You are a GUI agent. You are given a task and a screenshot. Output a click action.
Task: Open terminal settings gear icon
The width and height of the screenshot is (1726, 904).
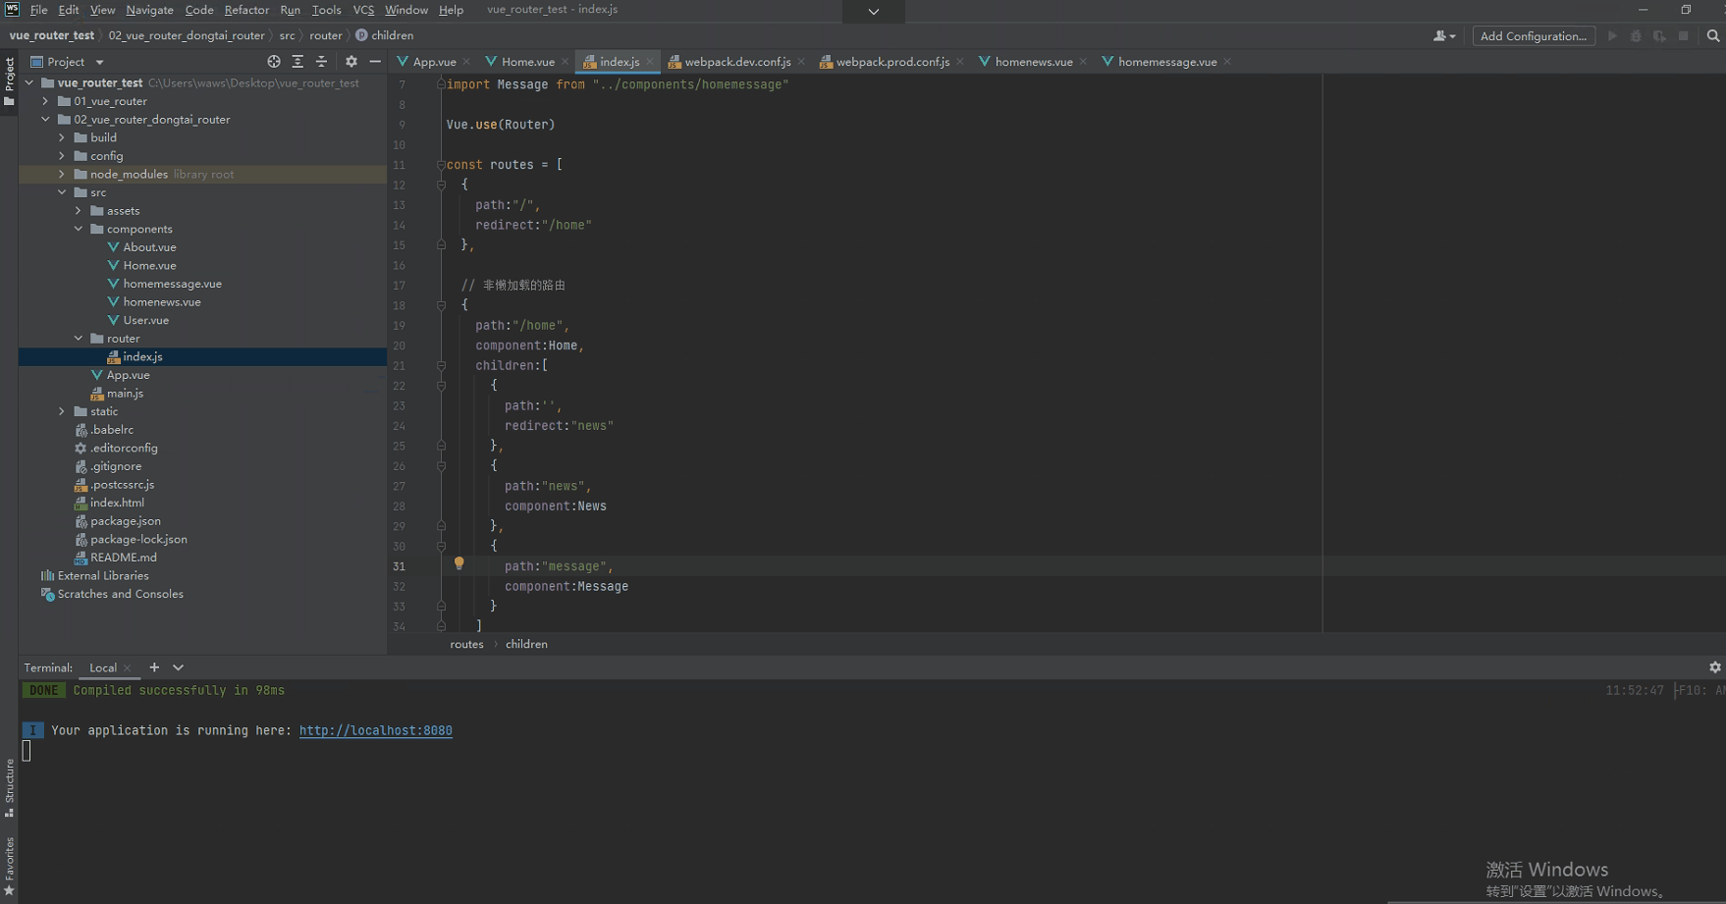pyautogui.click(x=1714, y=667)
